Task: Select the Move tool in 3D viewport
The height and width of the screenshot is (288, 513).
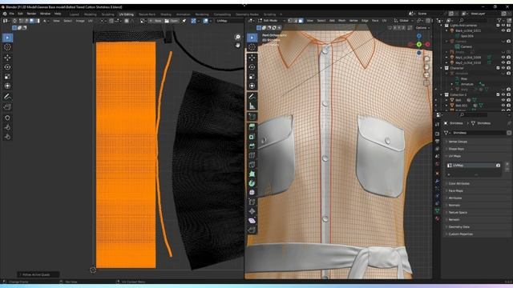Action: coord(252,58)
